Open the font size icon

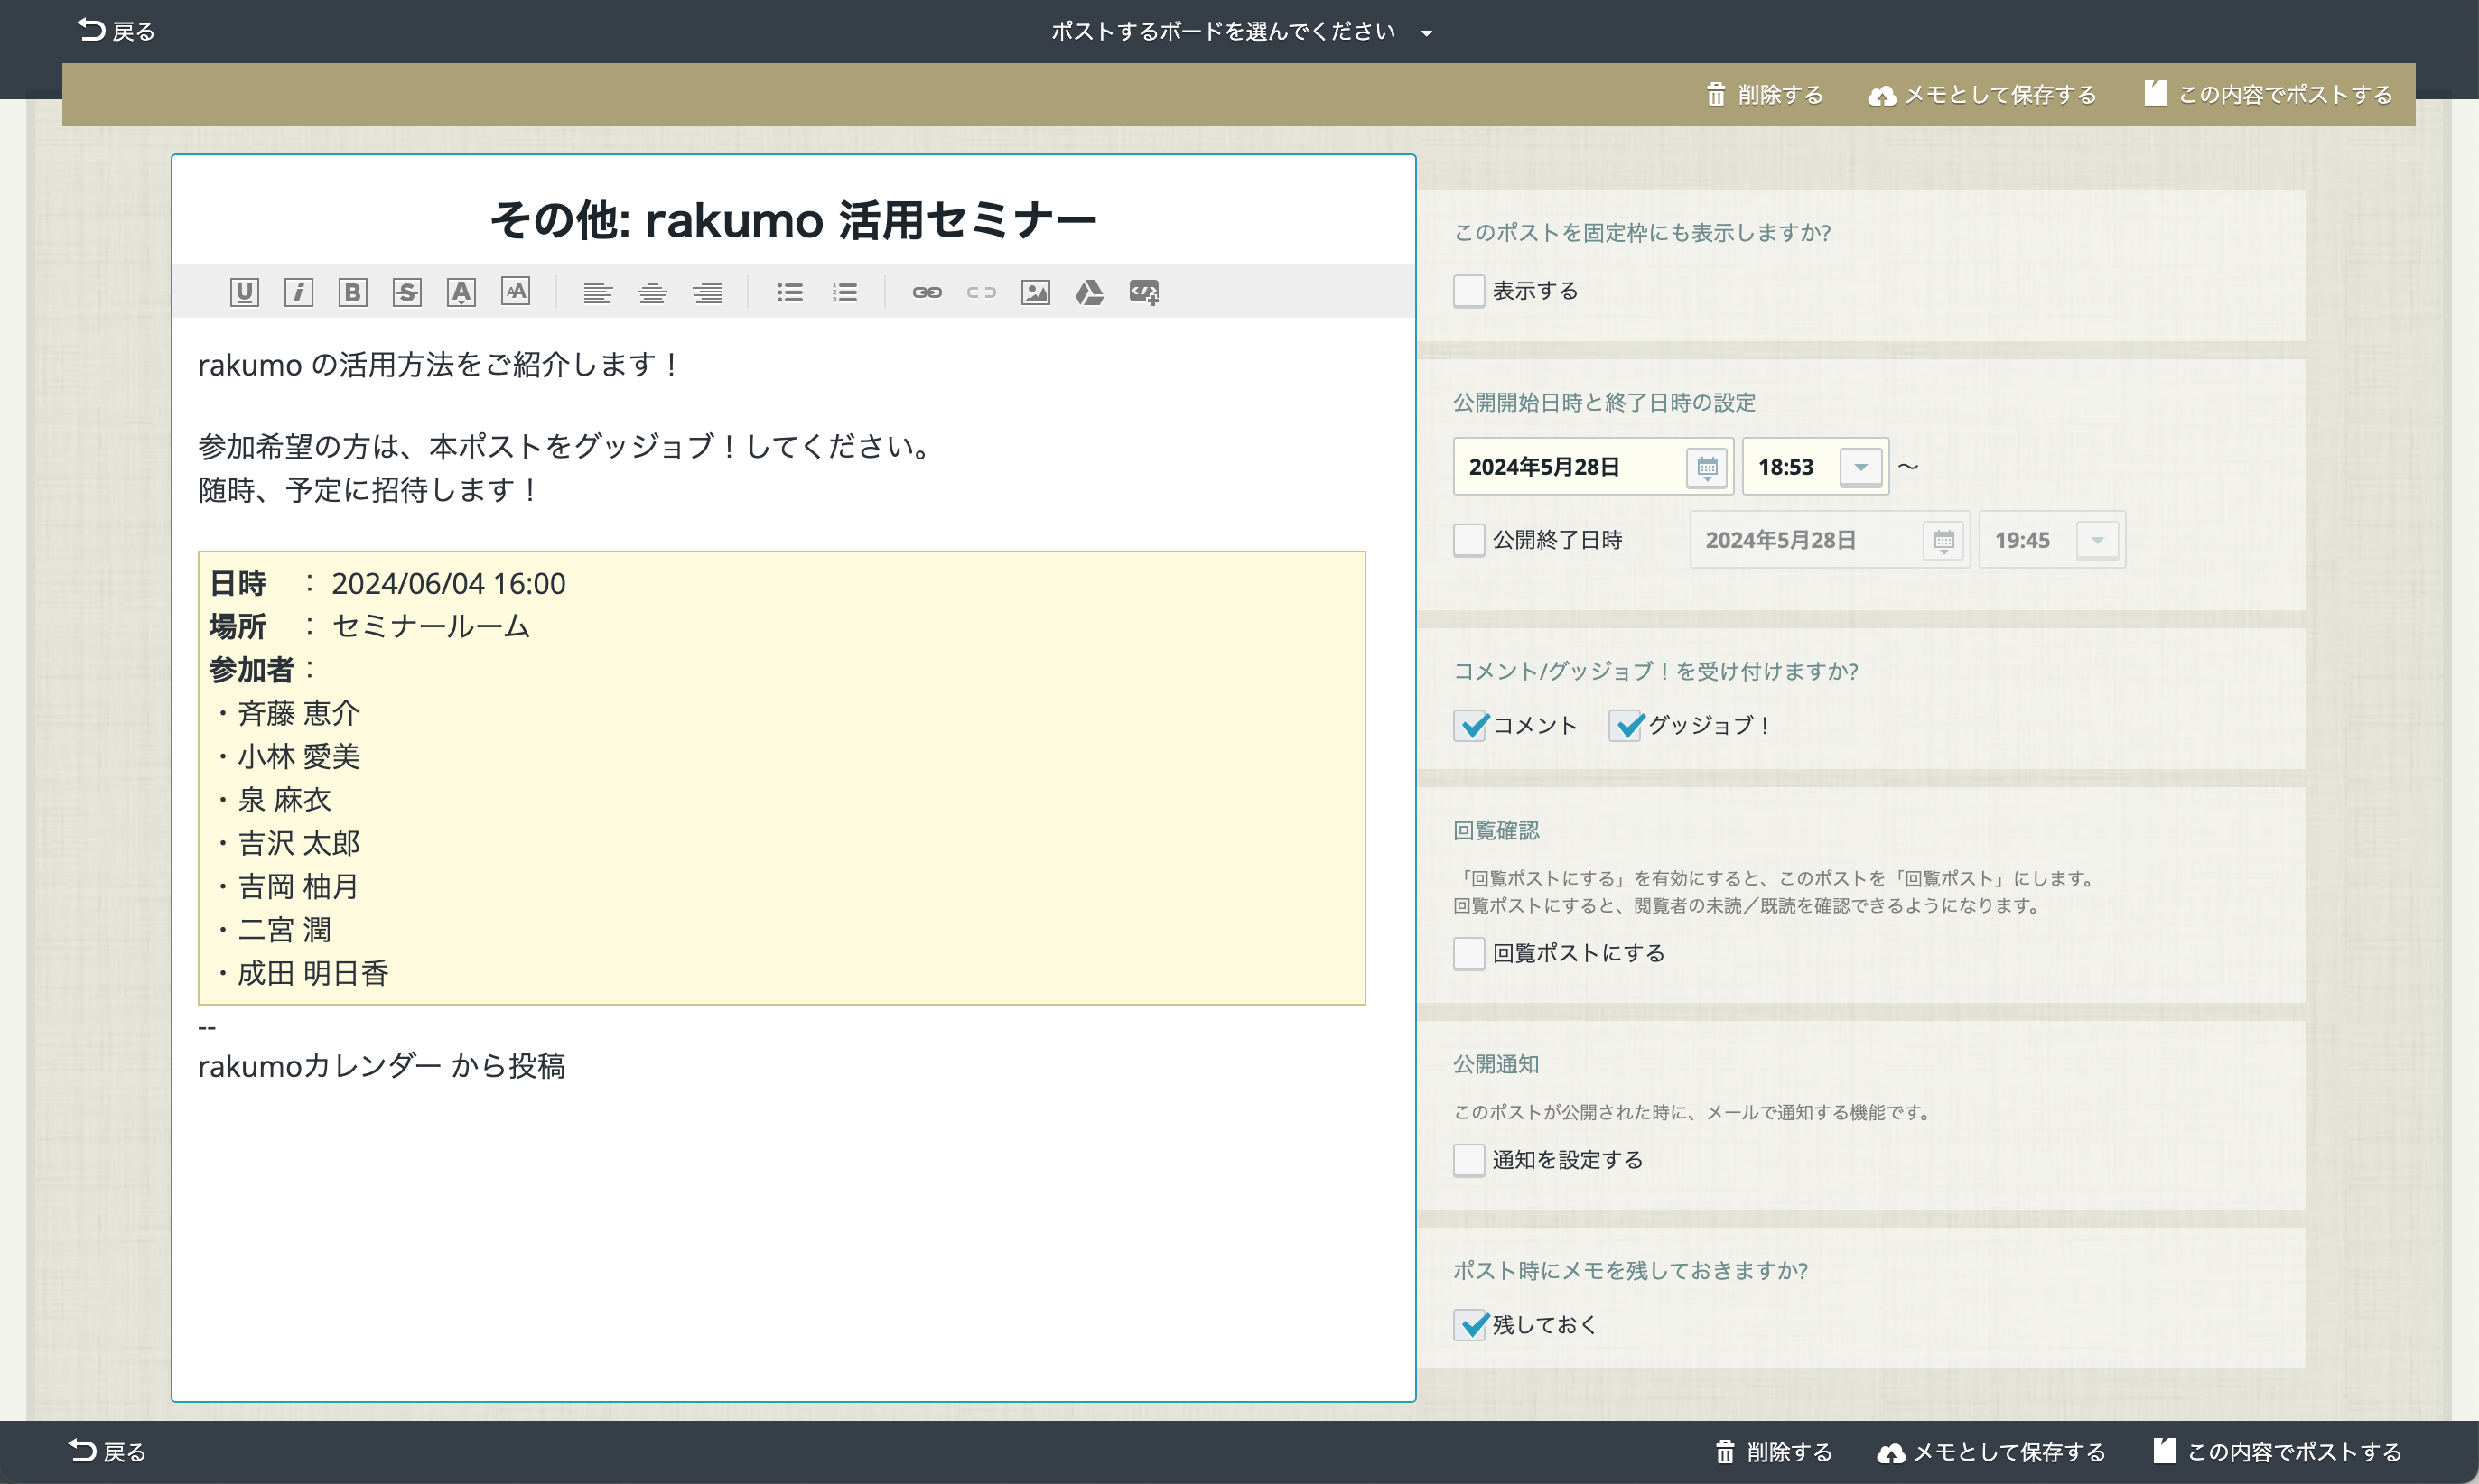click(515, 292)
